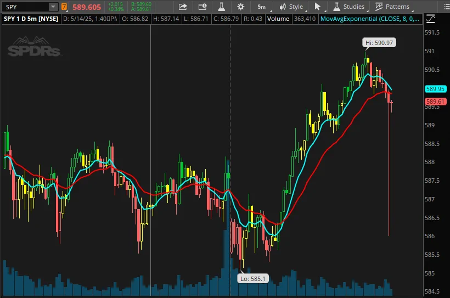This screenshot has height=298, width=450.
Task: Select the pointer drawing tool
Action: point(317,7)
